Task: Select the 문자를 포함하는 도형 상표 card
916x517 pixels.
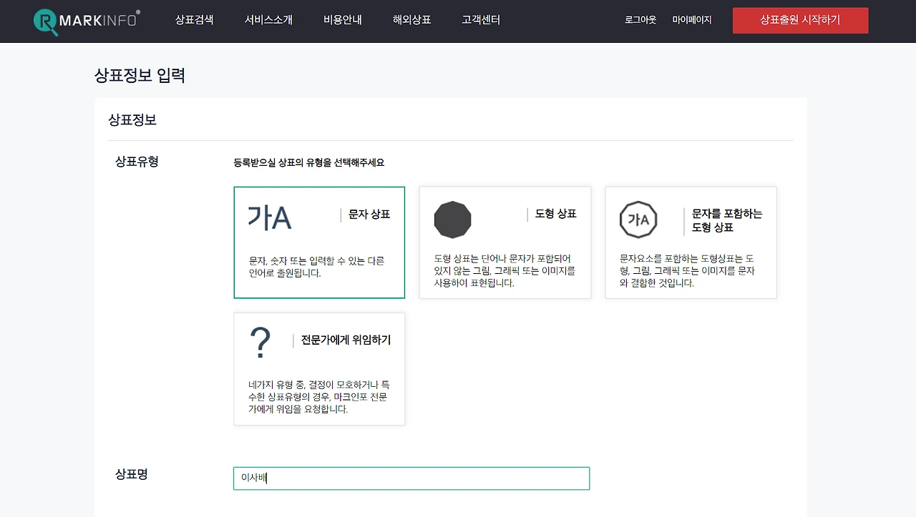Action: 691,242
